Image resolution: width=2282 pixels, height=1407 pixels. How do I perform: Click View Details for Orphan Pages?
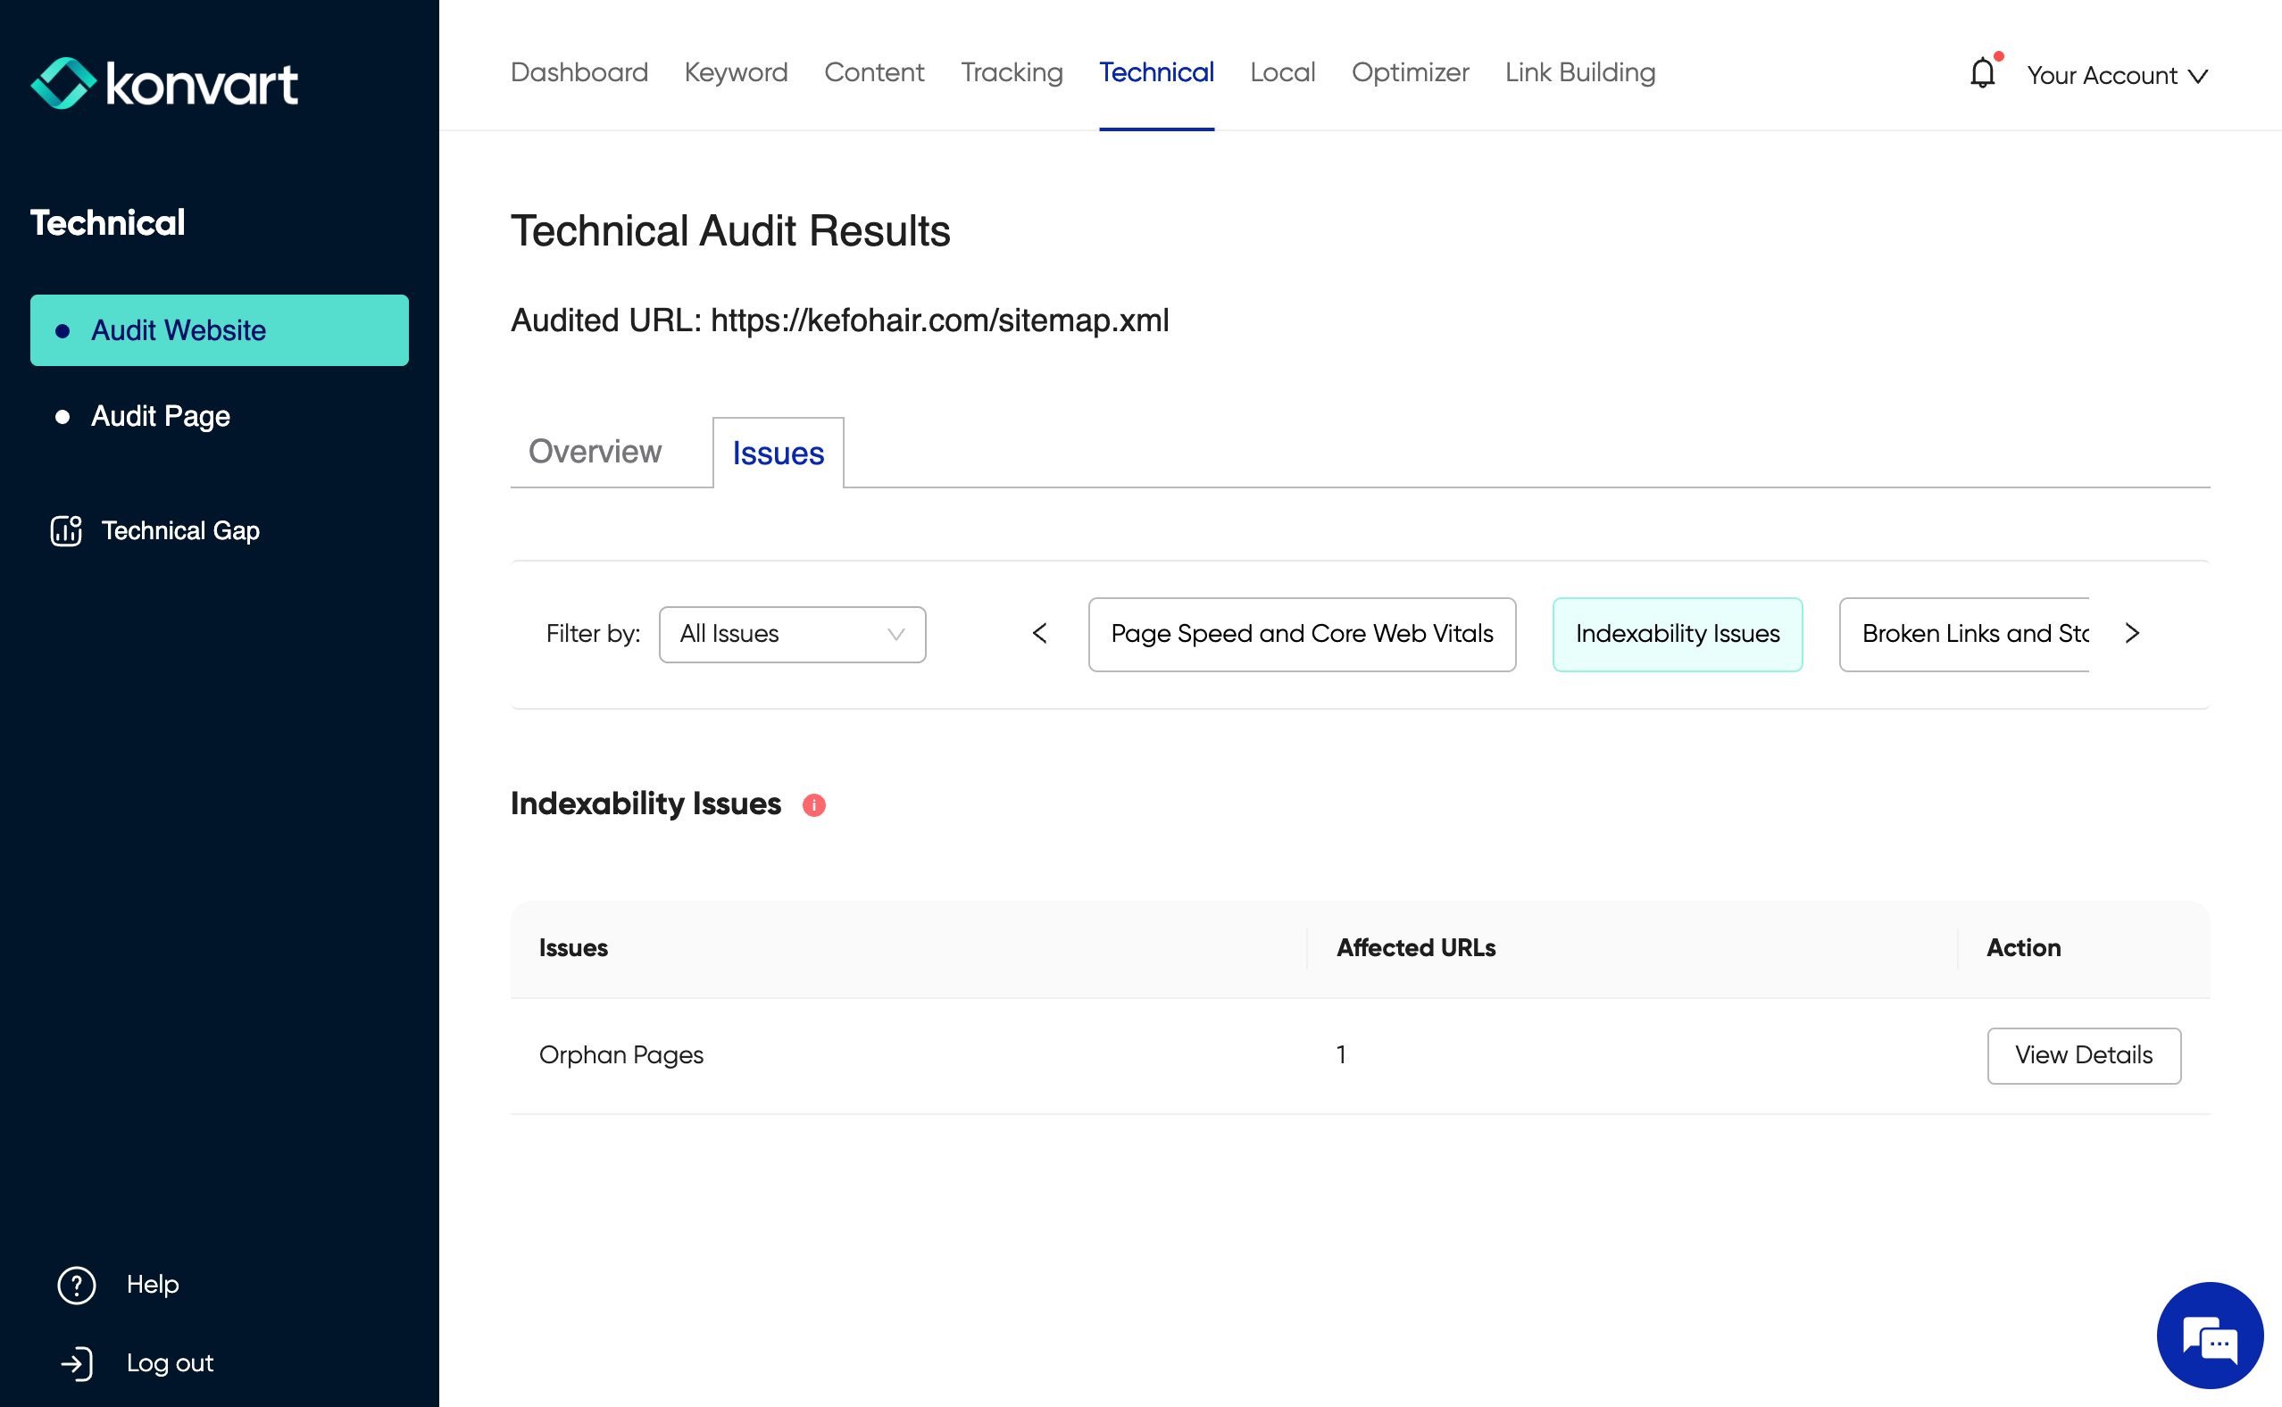point(2083,1055)
